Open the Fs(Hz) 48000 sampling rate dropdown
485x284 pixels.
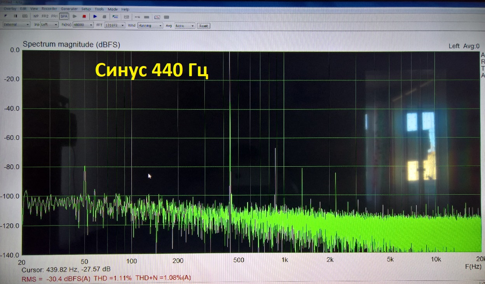point(83,25)
